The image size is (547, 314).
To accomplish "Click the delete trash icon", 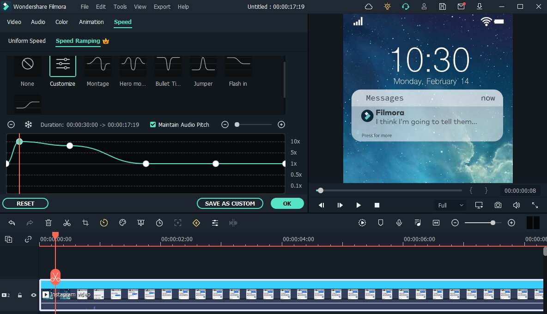I will (49, 223).
